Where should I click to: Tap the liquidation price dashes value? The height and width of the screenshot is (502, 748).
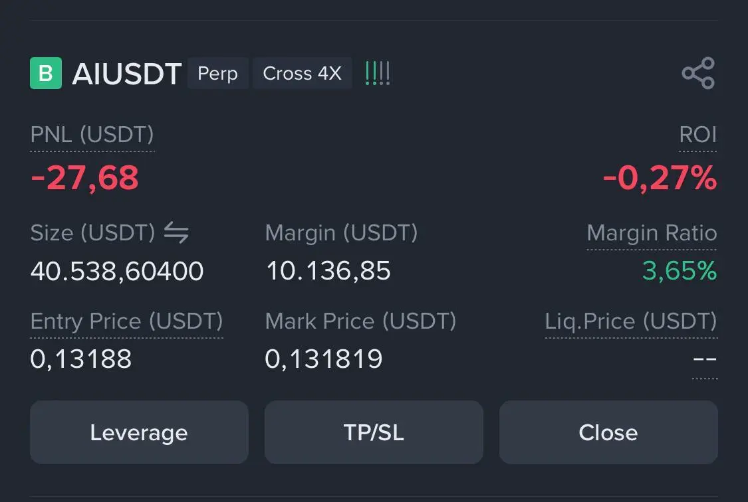click(x=705, y=359)
